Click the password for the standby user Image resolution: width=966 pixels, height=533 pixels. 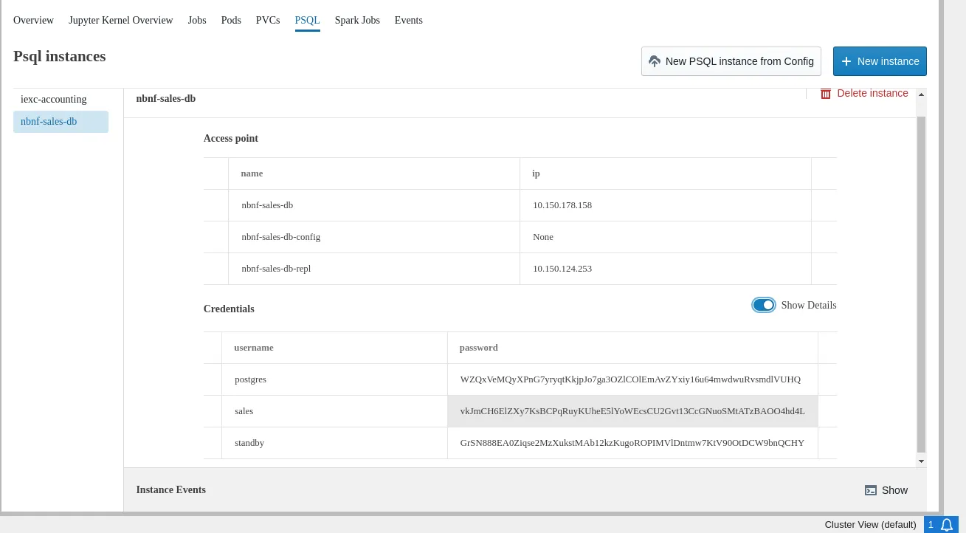point(632,443)
